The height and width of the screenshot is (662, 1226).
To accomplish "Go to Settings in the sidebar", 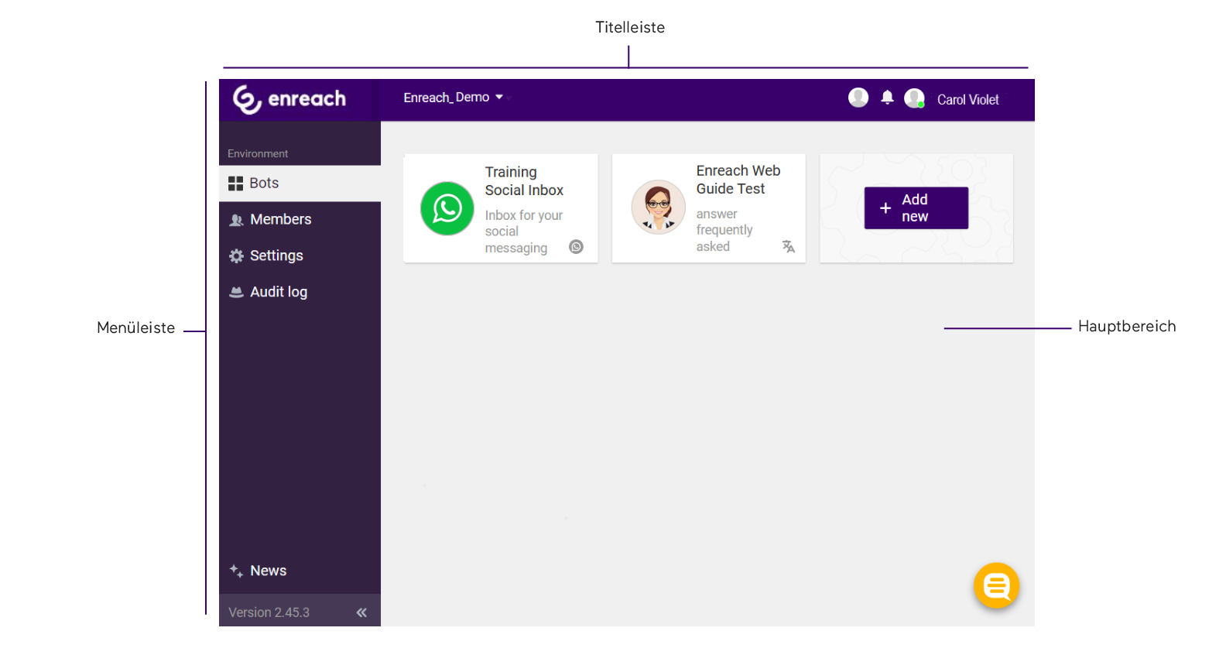I will 276,256.
